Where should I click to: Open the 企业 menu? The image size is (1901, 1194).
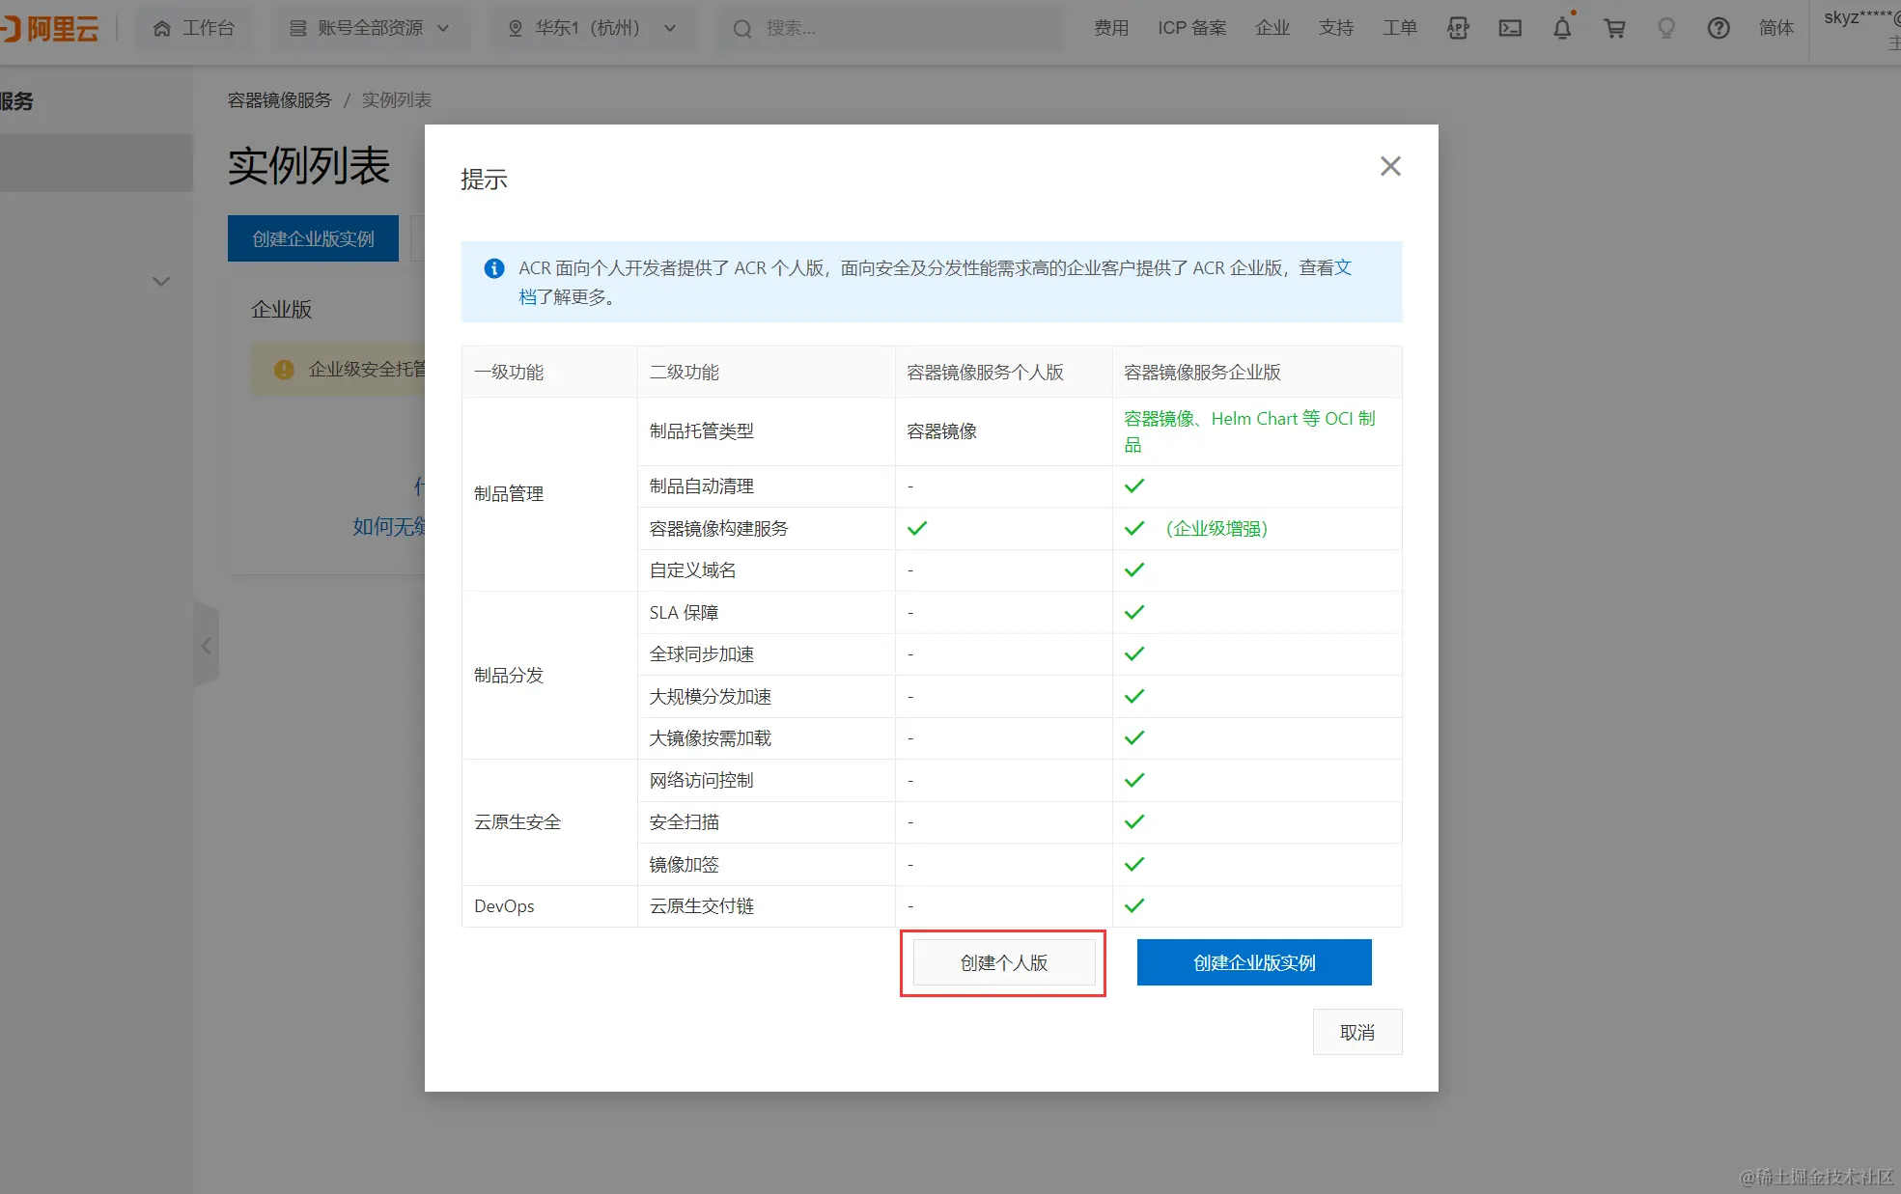[x=1272, y=28]
